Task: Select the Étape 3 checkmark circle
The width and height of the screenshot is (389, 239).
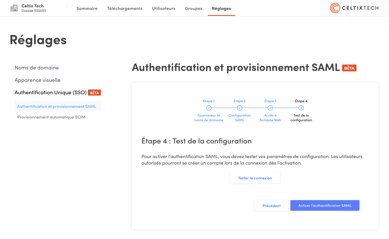Action: (271, 108)
